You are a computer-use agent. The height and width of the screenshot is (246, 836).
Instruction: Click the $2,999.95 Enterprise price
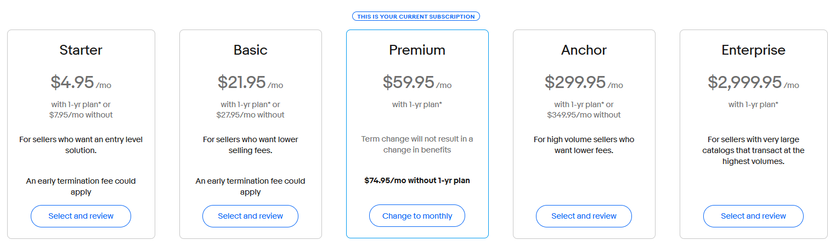[744, 82]
